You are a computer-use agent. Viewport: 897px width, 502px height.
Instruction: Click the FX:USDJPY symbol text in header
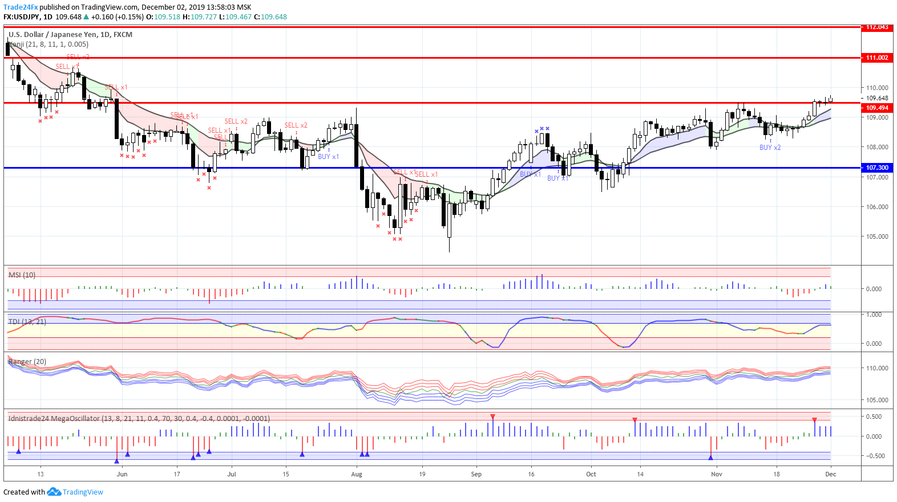(x=21, y=17)
